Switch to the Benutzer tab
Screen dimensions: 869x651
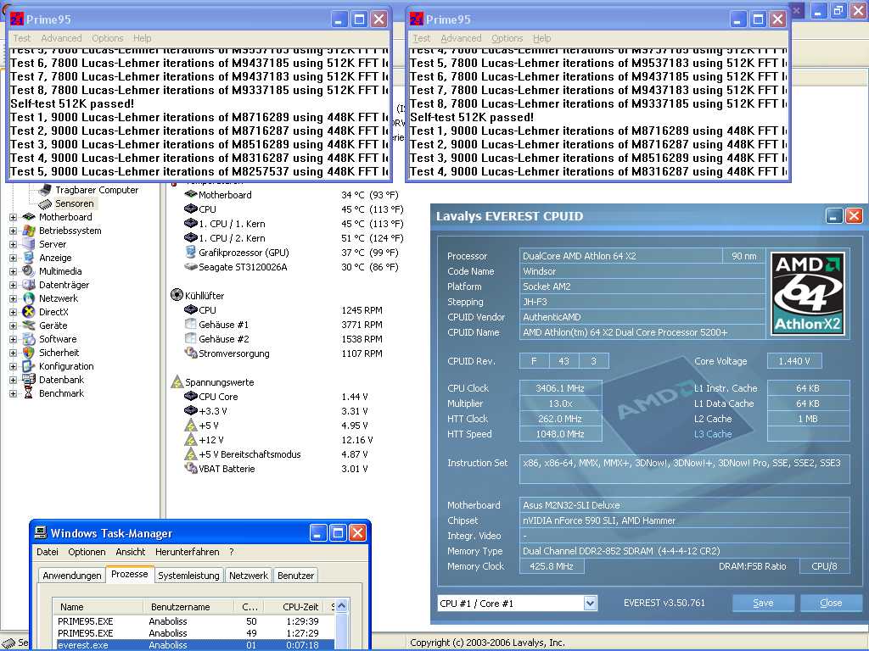click(x=296, y=576)
